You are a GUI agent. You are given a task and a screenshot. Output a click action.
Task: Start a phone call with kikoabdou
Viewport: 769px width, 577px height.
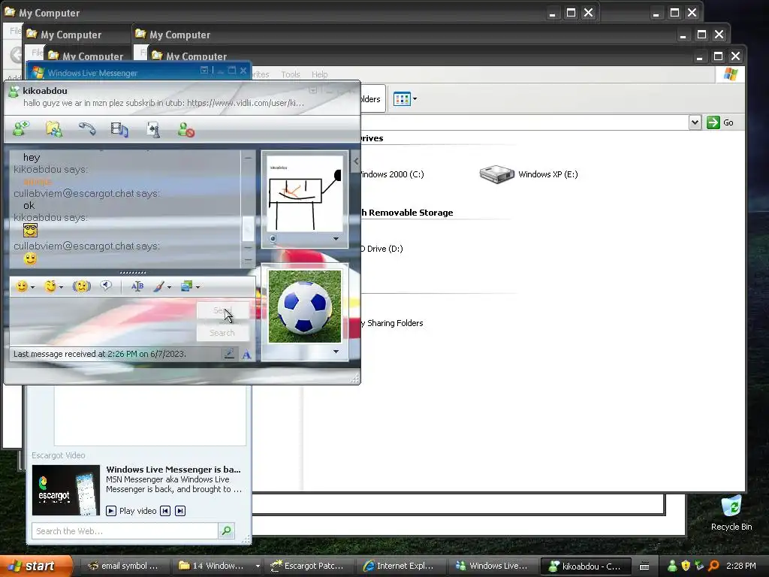pos(87,128)
